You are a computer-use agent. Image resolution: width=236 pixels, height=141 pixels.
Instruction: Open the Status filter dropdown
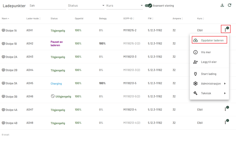tap(86, 6)
